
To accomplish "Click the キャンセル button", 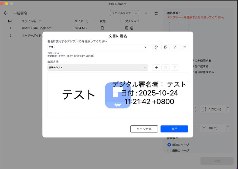I will pos(144,129).
